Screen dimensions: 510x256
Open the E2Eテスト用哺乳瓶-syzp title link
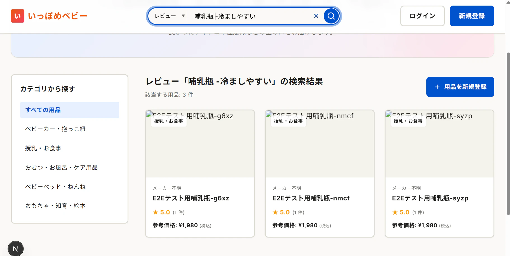430,198
